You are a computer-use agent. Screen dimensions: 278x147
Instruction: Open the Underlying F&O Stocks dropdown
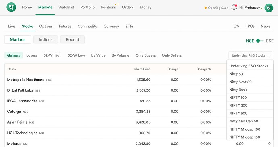(x=250, y=55)
